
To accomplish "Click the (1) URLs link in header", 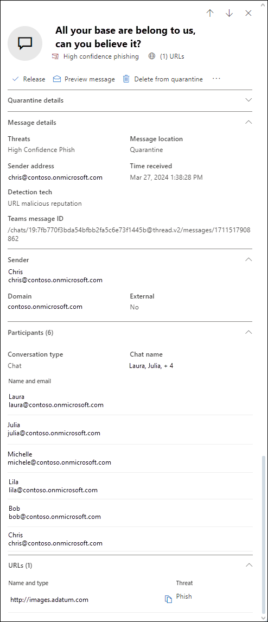I will pyautogui.click(x=172, y=56).
